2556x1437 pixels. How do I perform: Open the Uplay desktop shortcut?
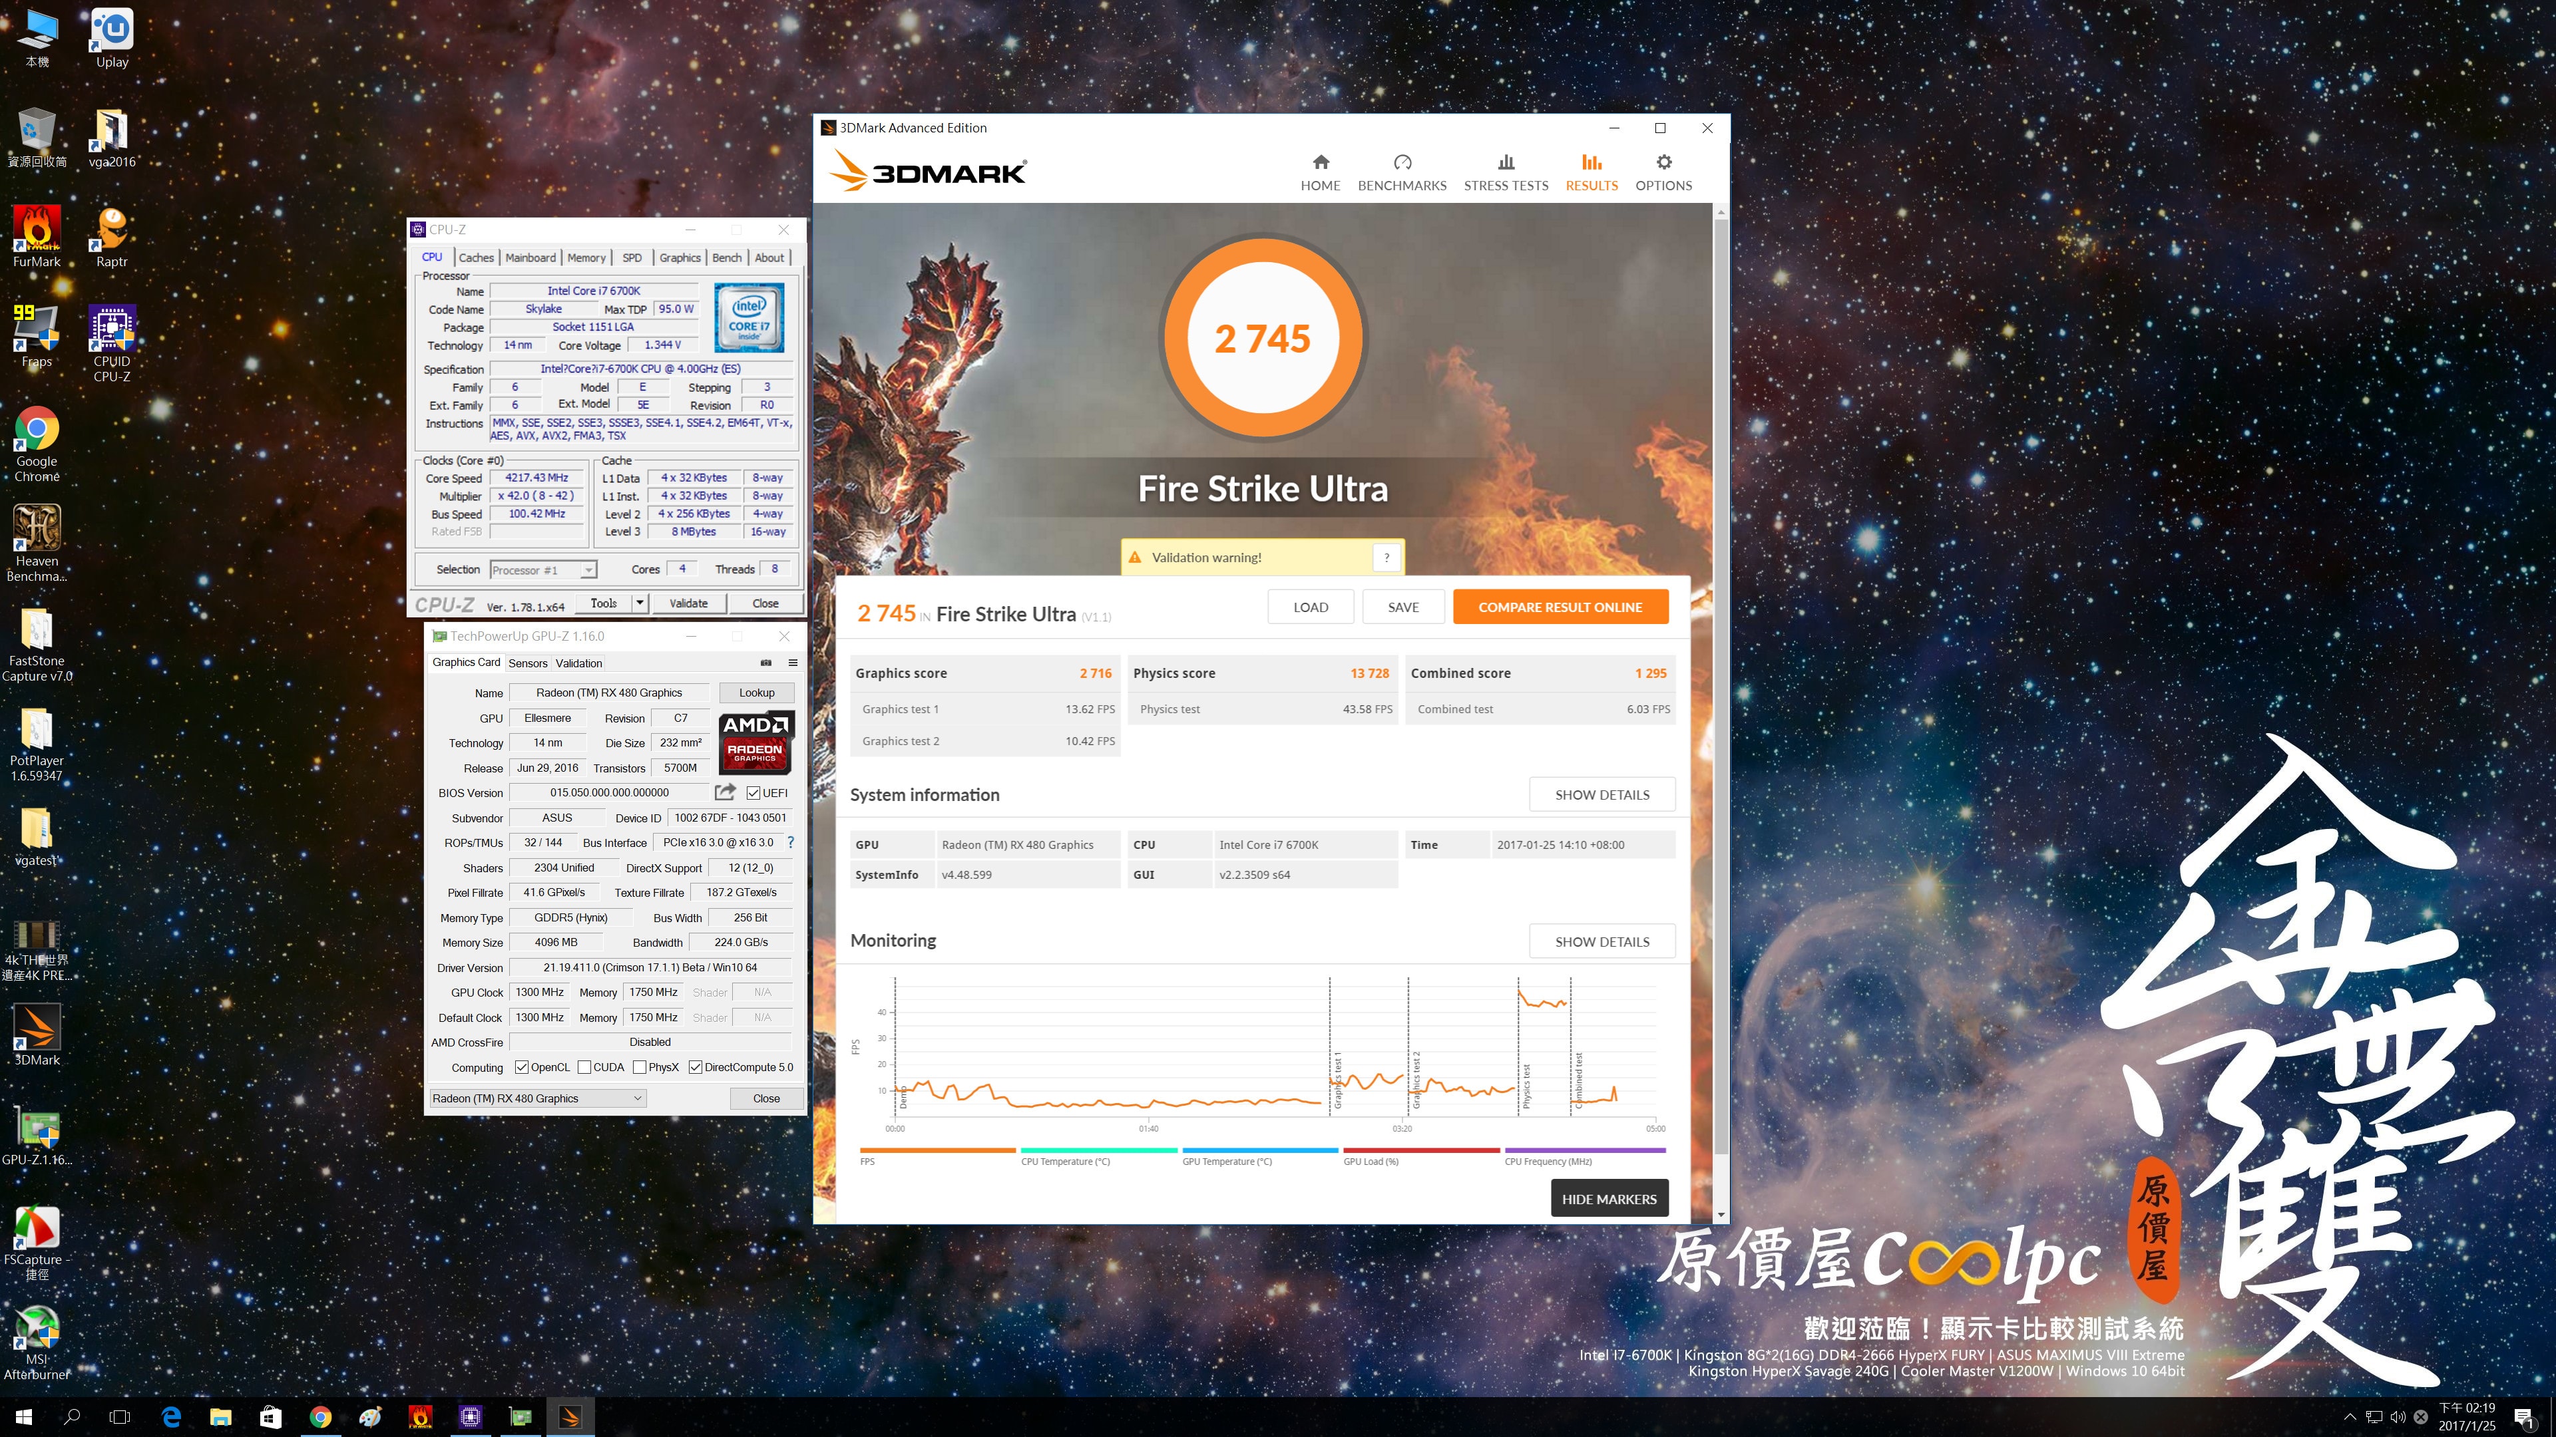(112, 40)
